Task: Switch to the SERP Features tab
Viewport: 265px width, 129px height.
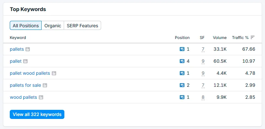Action: pos(83,25)
